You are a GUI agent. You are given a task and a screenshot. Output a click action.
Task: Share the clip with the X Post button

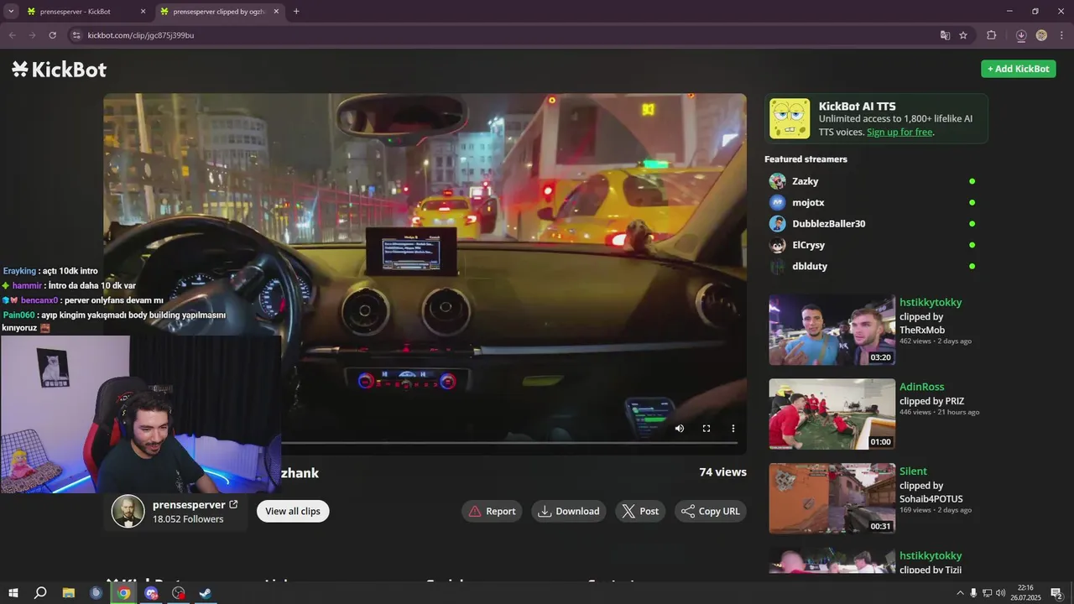640,511
